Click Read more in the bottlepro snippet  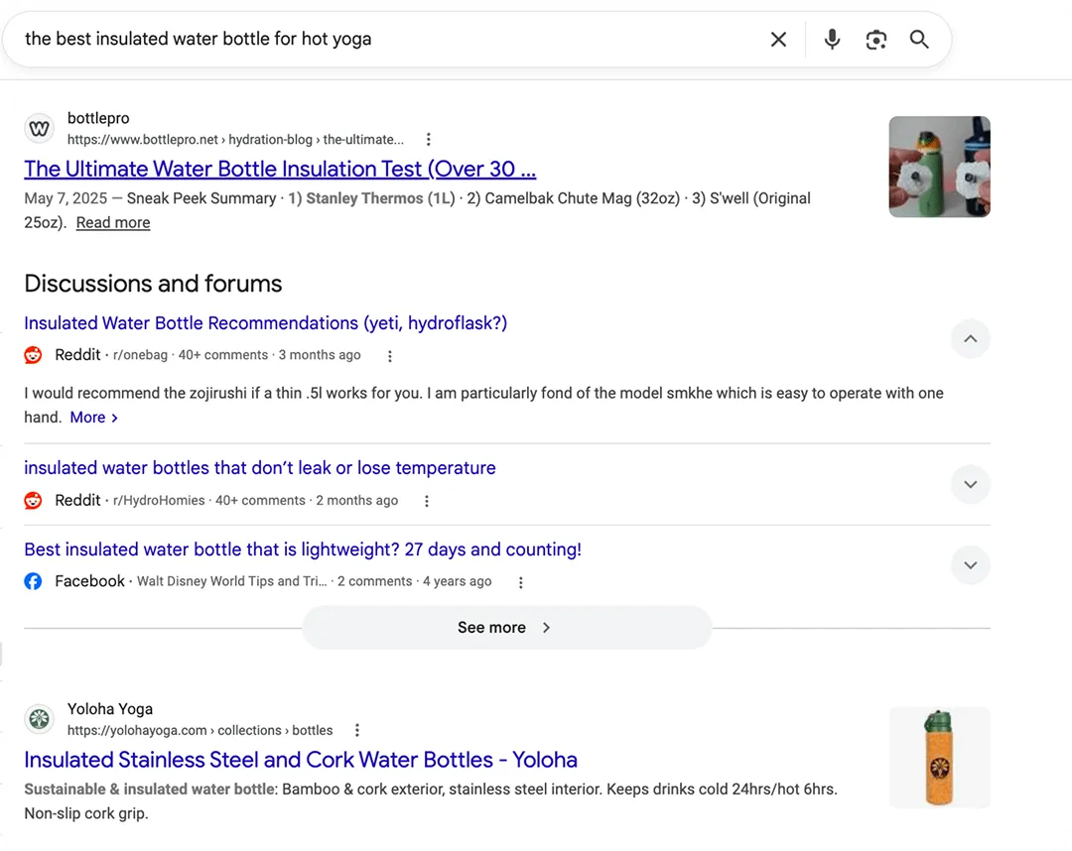(113, 222)
